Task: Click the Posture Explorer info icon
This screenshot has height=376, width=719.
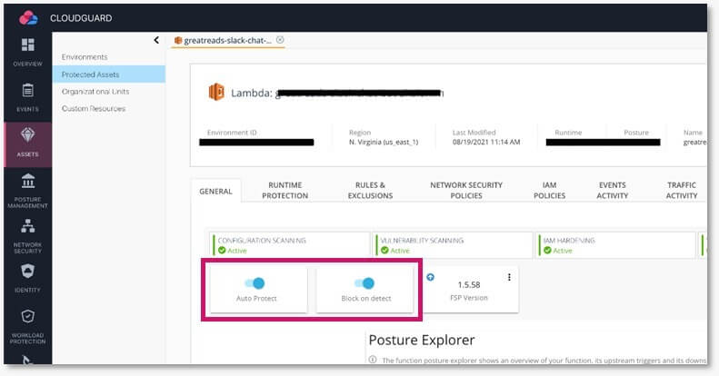Action: (373, 360)
